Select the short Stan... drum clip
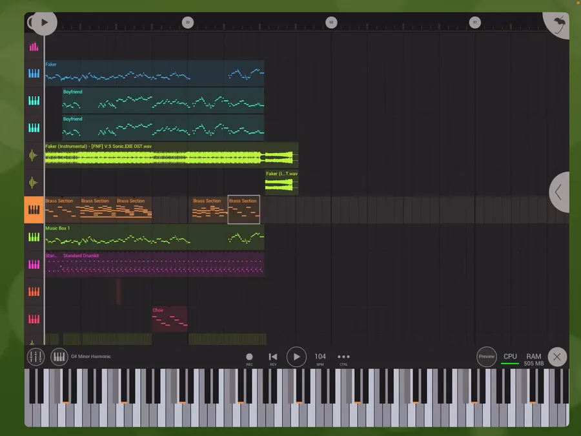This screenshot has width=581, height=436. (54, 264)
